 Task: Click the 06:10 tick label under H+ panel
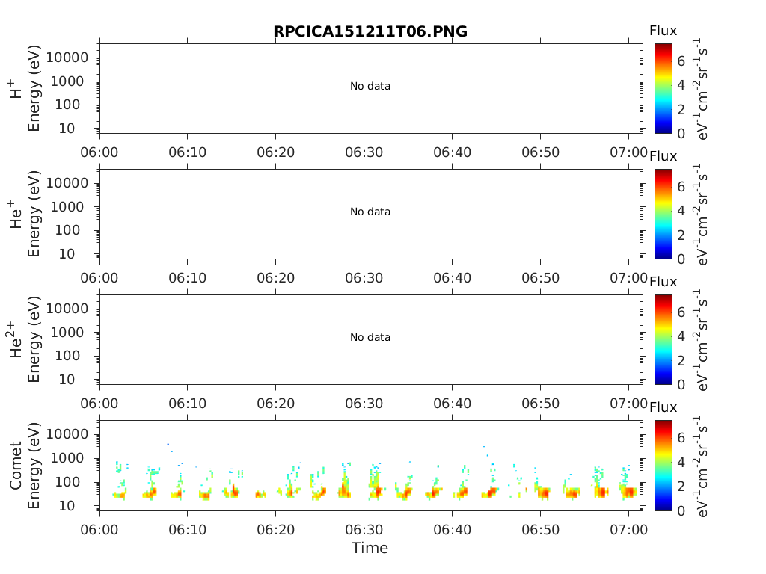click(x=188, y=152)
